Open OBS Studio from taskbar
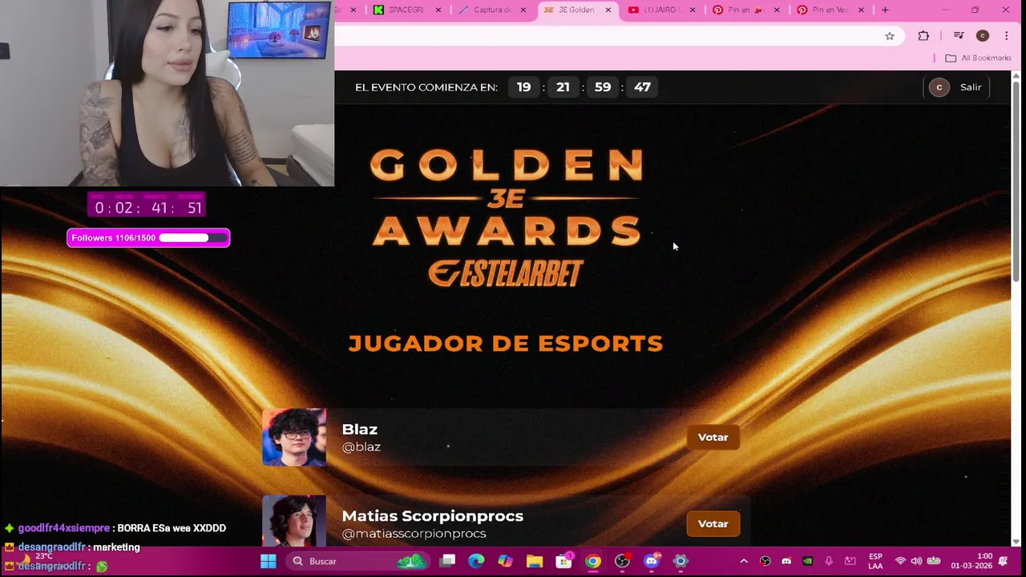The height and width of the screenshot is (577, 1026). click(622, 561)
